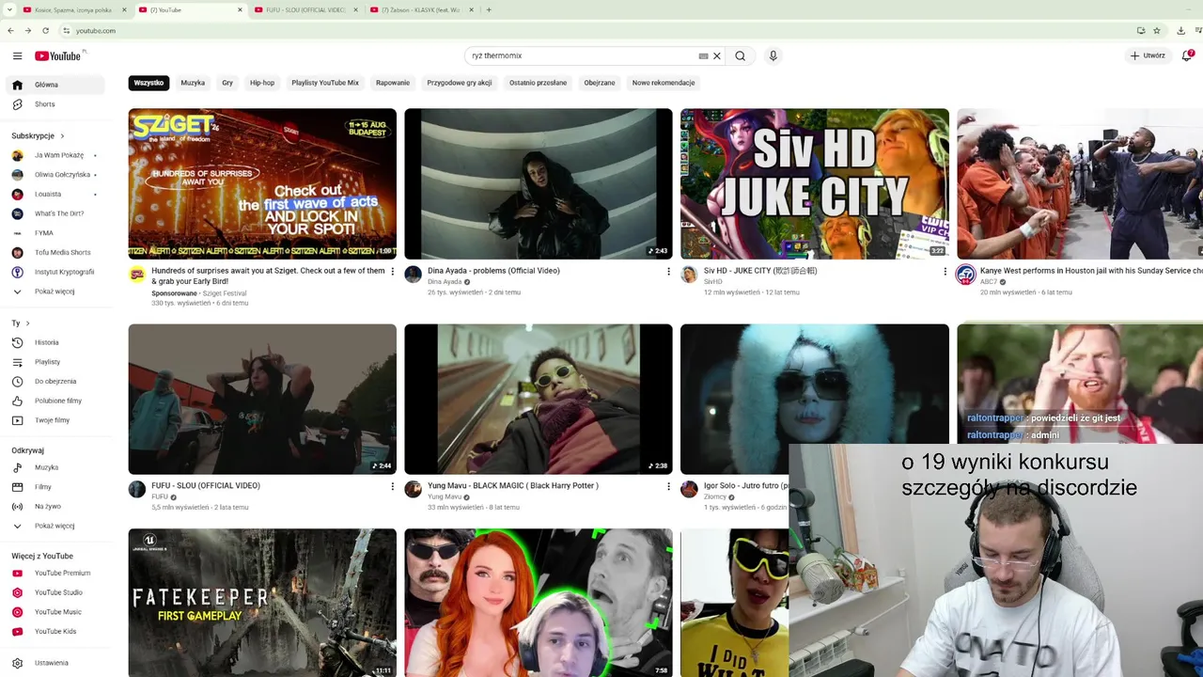Open Shorts in sidebar
Viewport: 1203px width, 677px height.
[x=57, y=104]
